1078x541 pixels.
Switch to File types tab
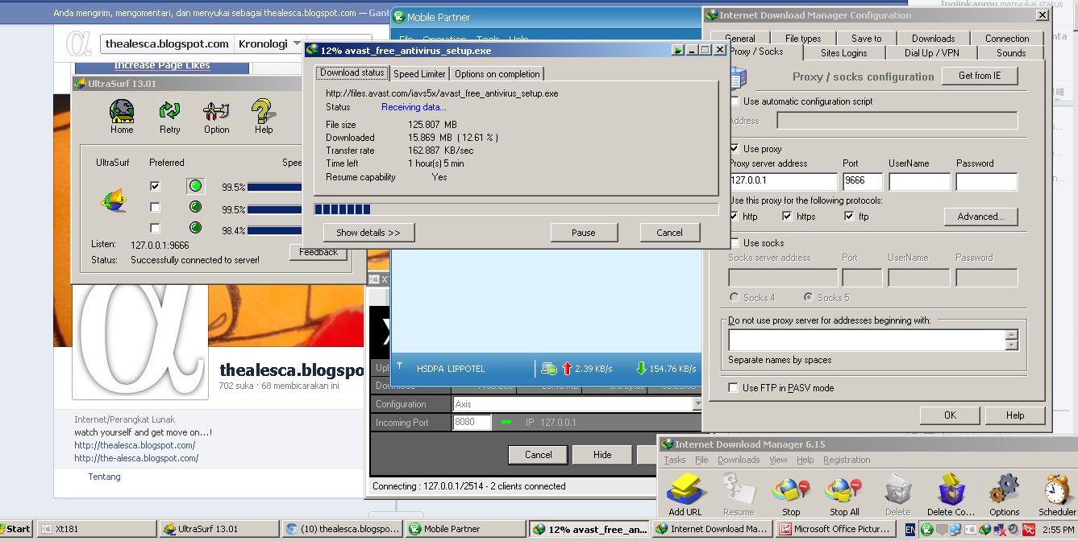coord(803,39)
